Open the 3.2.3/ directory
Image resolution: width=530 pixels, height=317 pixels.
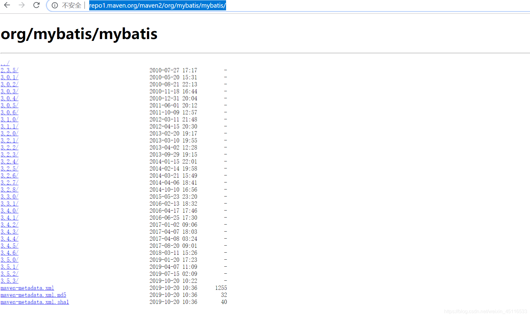pos(9,154)
